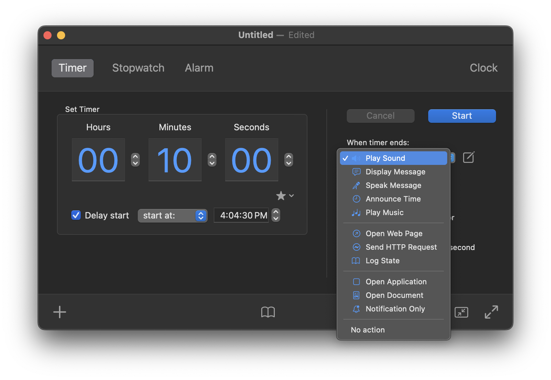Viewport: 551px width, 380px height.
Task: Uncheck the Delay start checkbox
Action: coord(76,215)
